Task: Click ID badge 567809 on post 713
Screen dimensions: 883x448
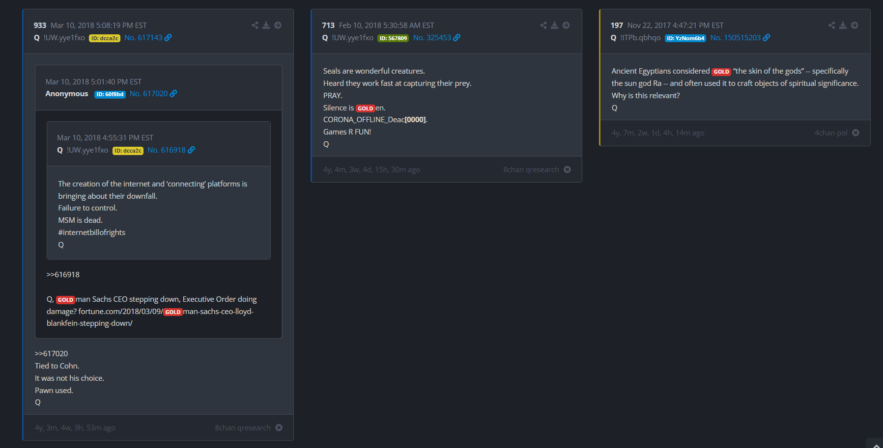Action: 393,38
